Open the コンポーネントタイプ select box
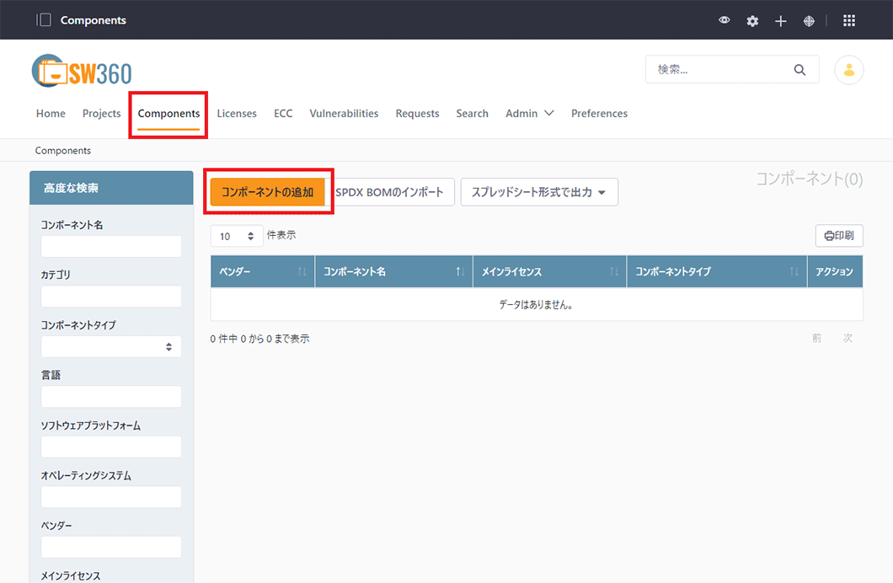Image resolution: width=893 pixels, height=583 pixels. (111, 346)
